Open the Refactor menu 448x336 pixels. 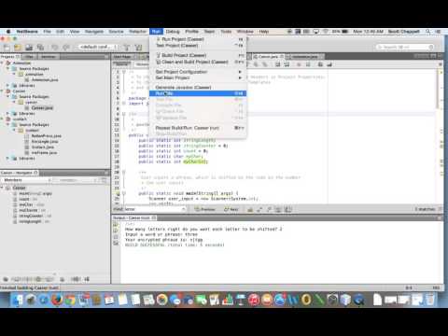pos(137,32)
